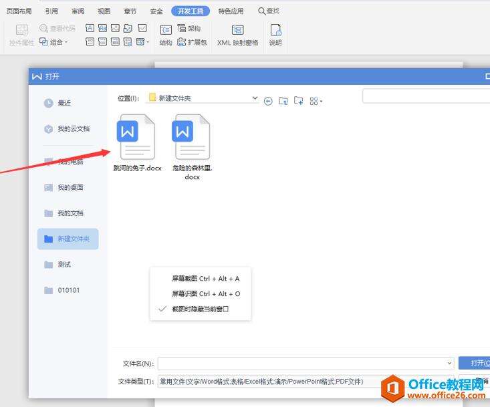Click the back arrow icon in the Open dialog
This screenshot has width=490, height=407.
[268, 101]
